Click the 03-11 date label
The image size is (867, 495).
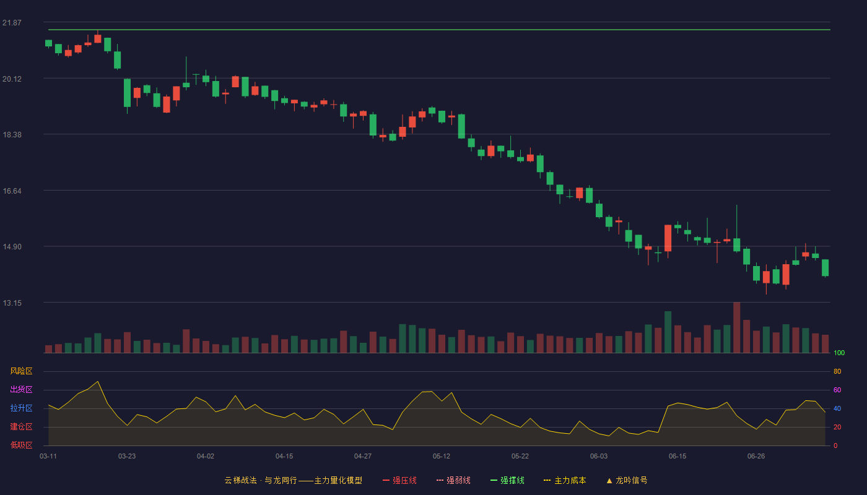tap(48, 456)
